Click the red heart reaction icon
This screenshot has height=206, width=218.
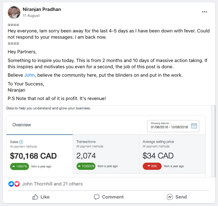[x=17, y=184]
